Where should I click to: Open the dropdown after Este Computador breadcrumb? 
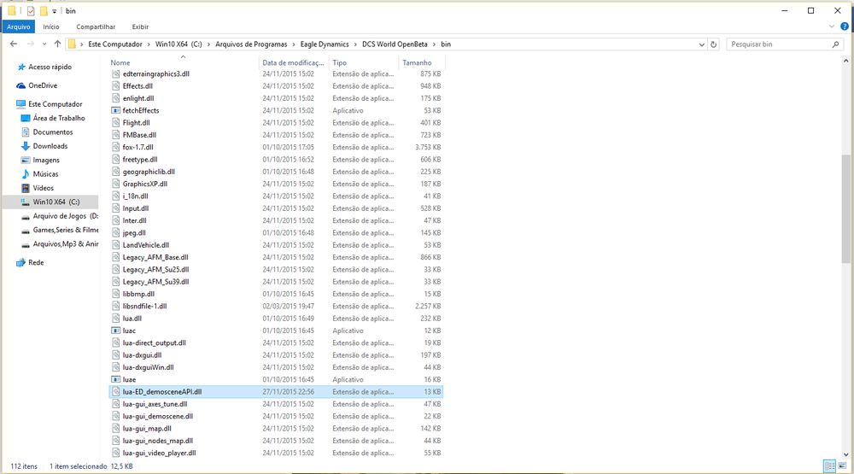[149, 44]
